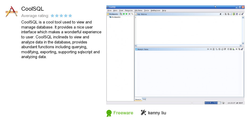Viewport: 250px width, 125px height.
Task: Open the Favorite menu
Action: coord(129,11)
